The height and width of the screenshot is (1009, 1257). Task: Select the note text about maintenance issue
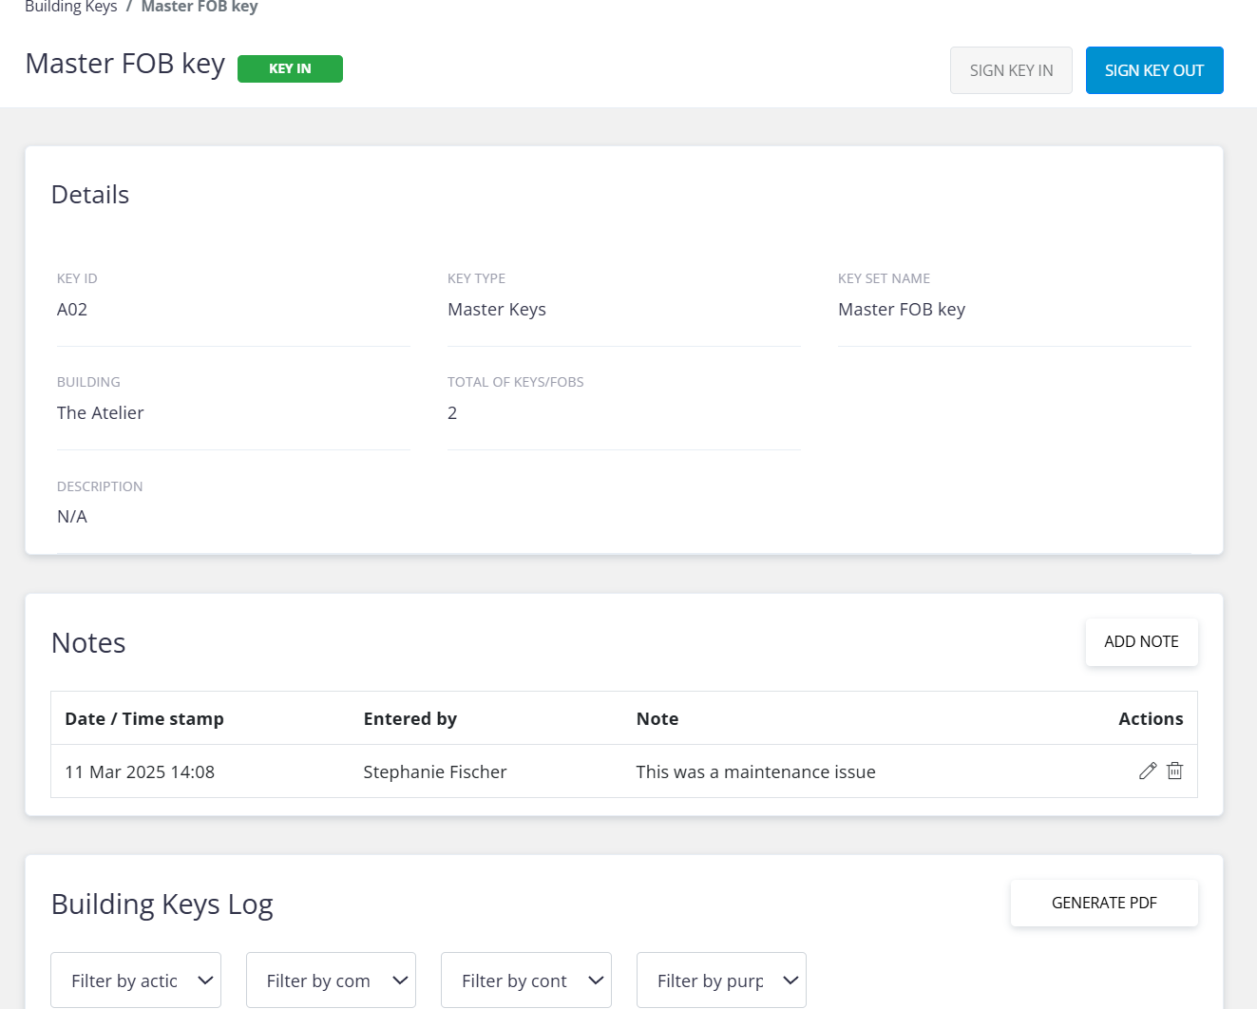pos(755,772)
